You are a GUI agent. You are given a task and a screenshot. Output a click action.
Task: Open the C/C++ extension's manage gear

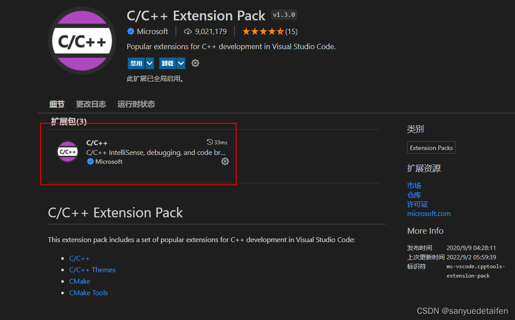click(x=225, y=161)
